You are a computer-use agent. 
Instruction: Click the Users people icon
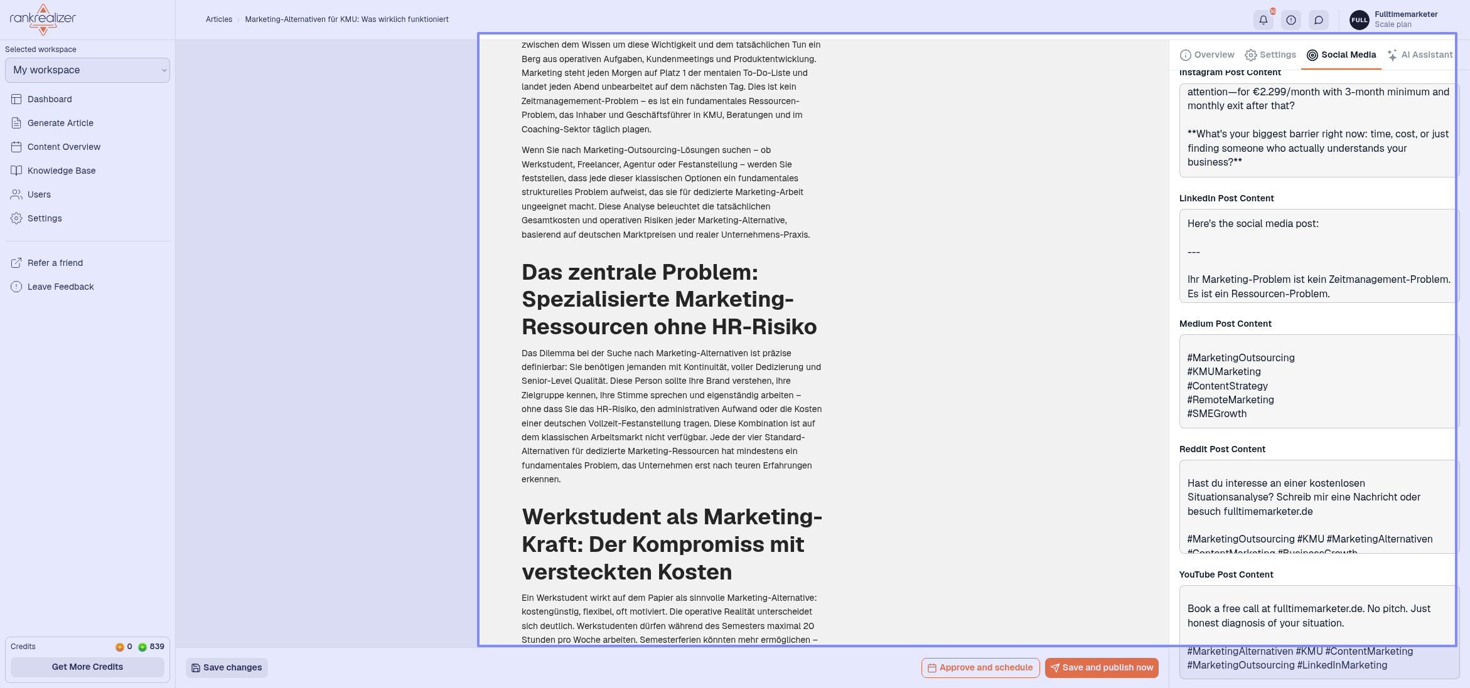click(x=16, y=194)
